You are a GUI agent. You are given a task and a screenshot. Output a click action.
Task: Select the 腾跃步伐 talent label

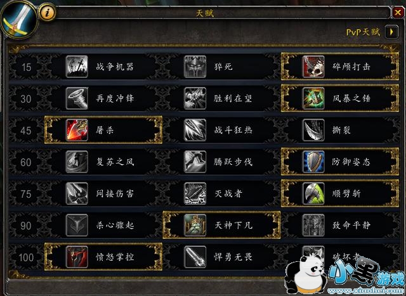click(233, 162)
